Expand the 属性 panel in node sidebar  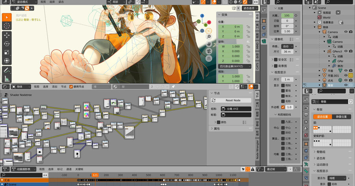pos(231,129)
